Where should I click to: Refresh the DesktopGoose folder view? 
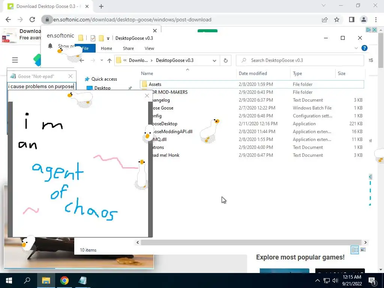225,60
